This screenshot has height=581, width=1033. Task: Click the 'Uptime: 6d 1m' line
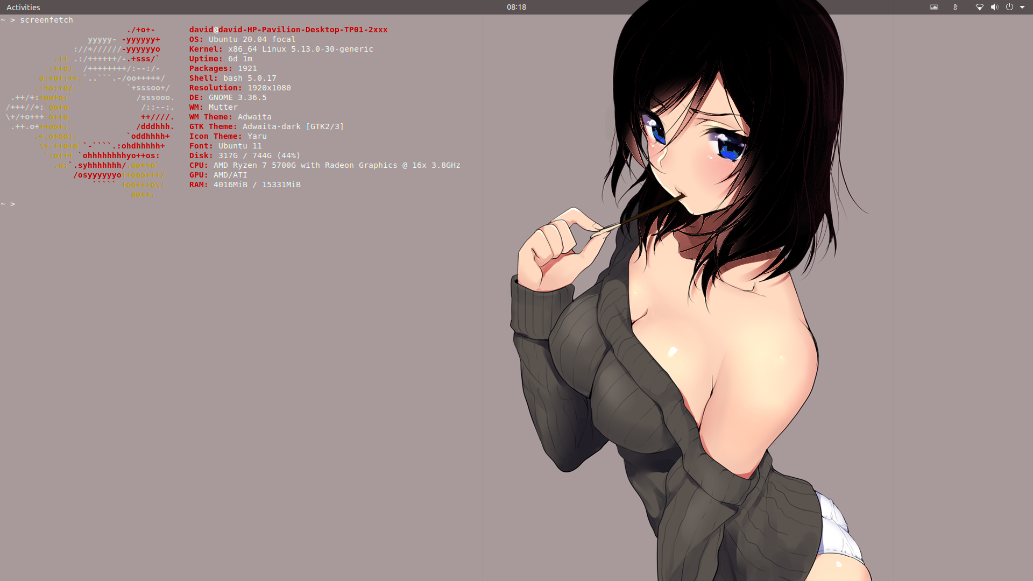click(221, 59)
